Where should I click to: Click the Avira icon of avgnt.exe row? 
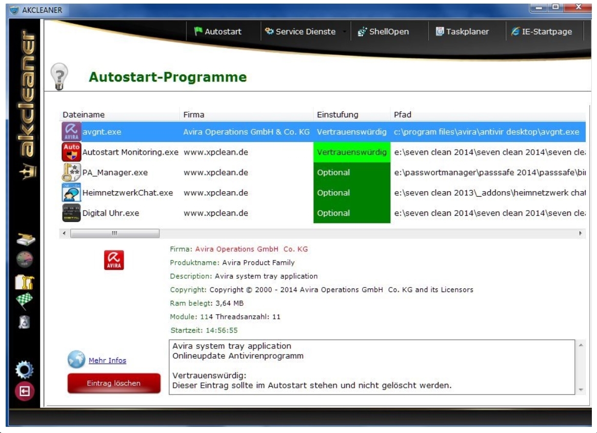pos(71,132)
